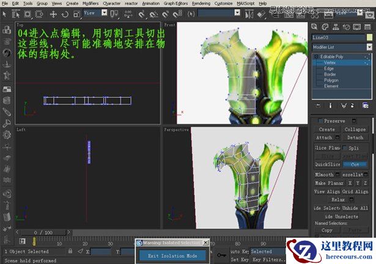Click the Exit Isolation Mode button
Screen dimensions: 376x264
(172, 256)
